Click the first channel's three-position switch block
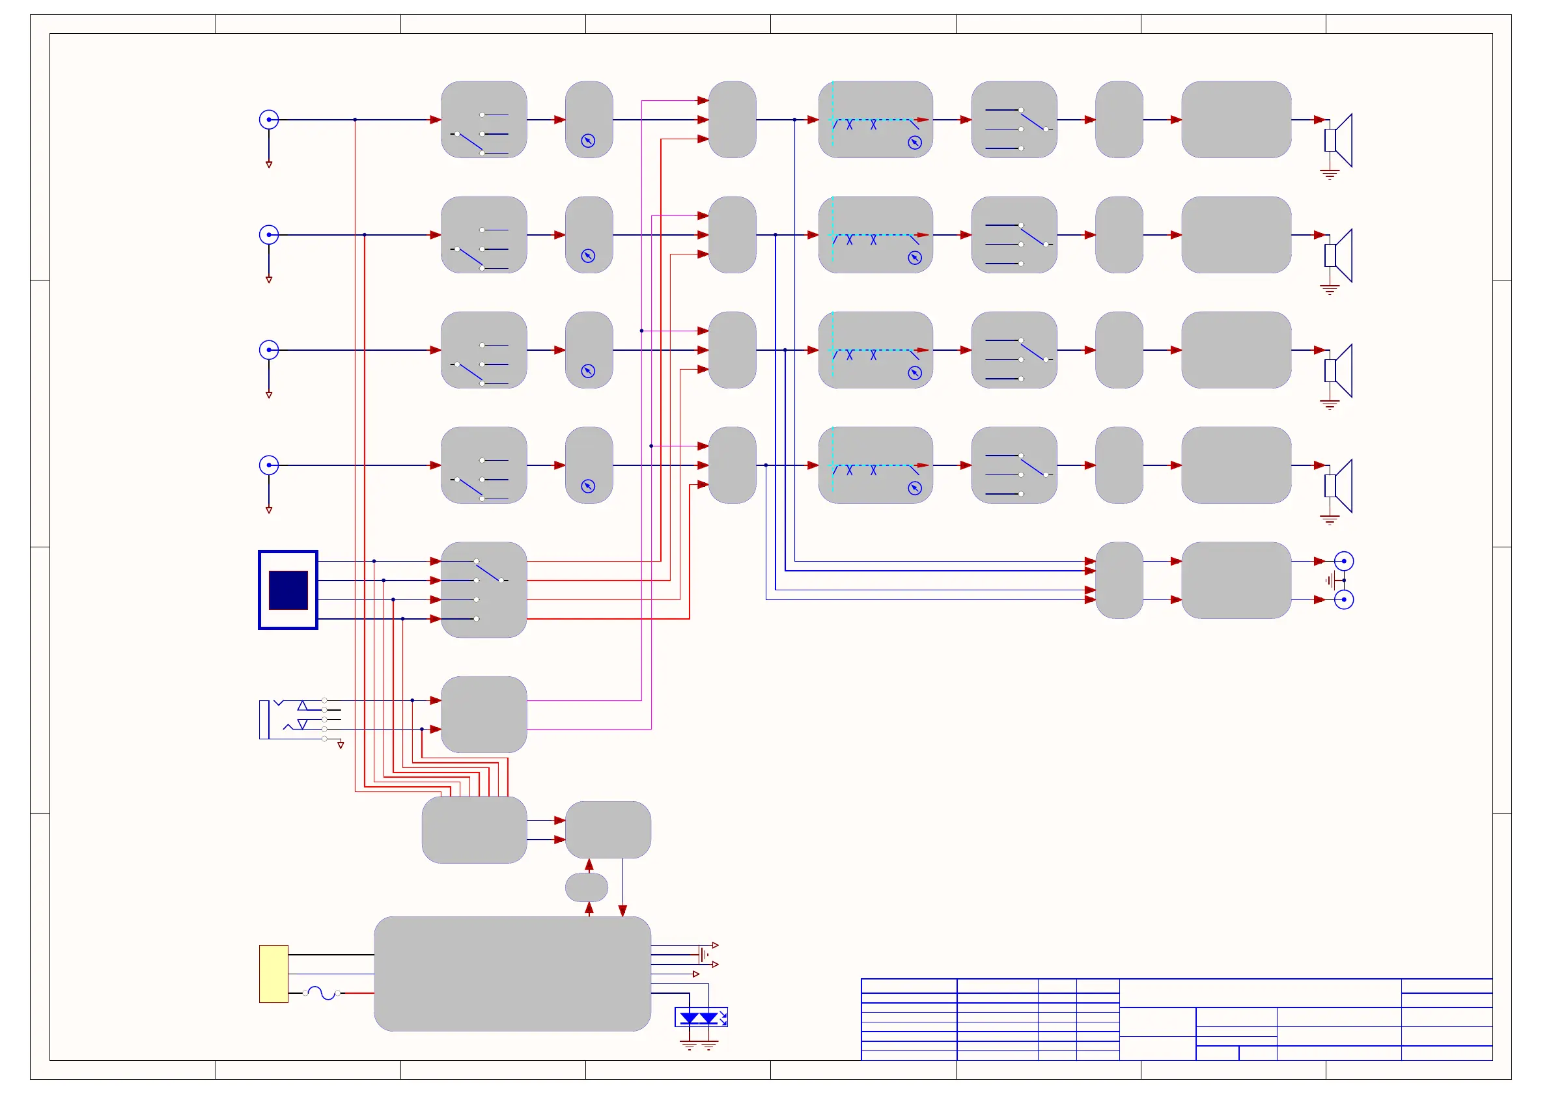1551x1096 pixels. point(1014,120)
